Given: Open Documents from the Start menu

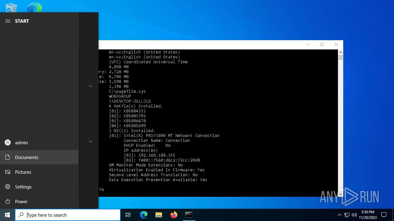Looking at the screenshot, I should [x=39, y=157].
